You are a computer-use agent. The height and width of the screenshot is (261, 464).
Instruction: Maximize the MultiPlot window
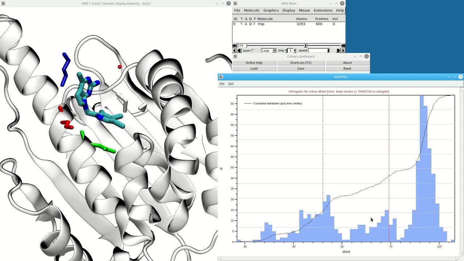(x=455, y=77)
